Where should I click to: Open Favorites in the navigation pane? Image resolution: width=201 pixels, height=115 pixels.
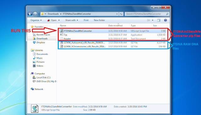pos(39,27)
